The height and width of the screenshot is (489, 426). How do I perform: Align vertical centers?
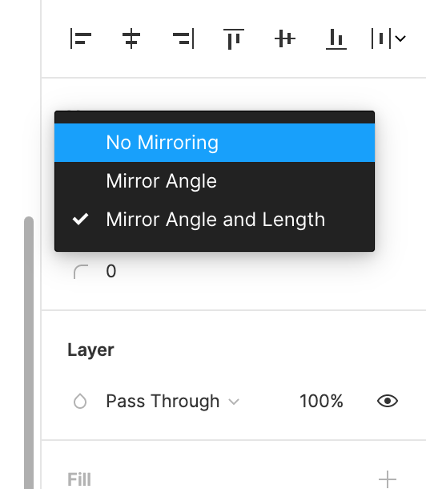coord(284,38)
